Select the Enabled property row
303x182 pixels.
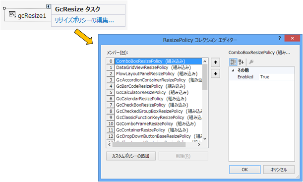point(262,77)
